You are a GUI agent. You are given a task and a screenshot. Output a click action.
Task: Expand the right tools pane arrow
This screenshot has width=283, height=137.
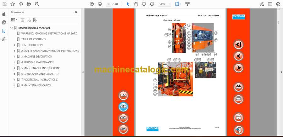pyautogui.click(x=281, y=72)
